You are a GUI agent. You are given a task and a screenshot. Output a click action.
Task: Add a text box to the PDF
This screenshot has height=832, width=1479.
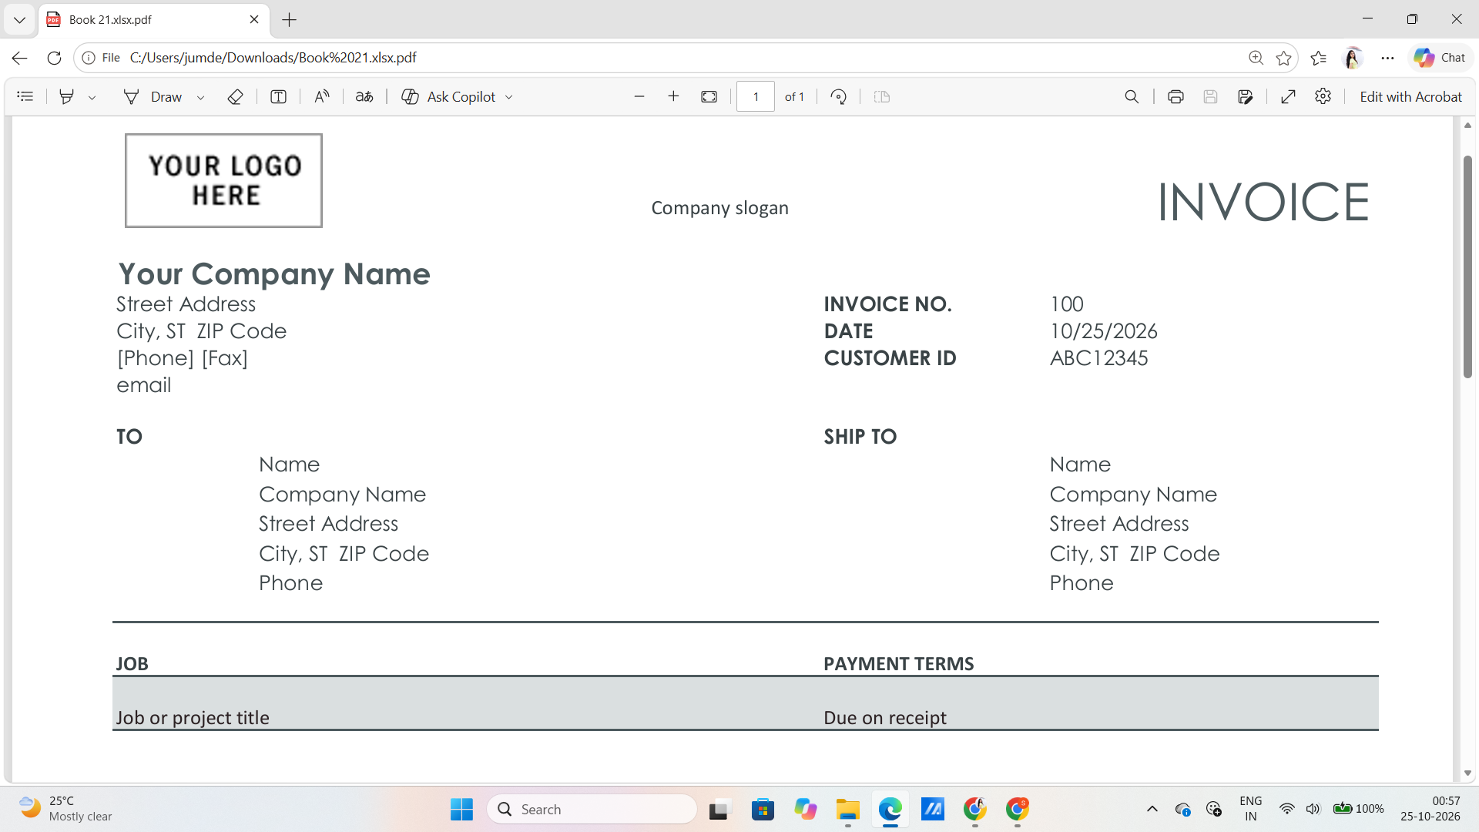tap(279, 96)
